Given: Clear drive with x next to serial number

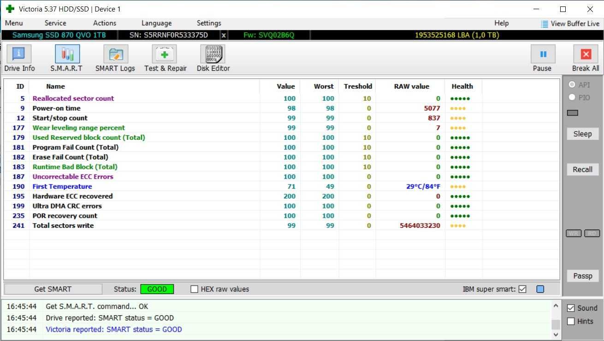Looking at the screenshot, I should (x=223, y=35).
